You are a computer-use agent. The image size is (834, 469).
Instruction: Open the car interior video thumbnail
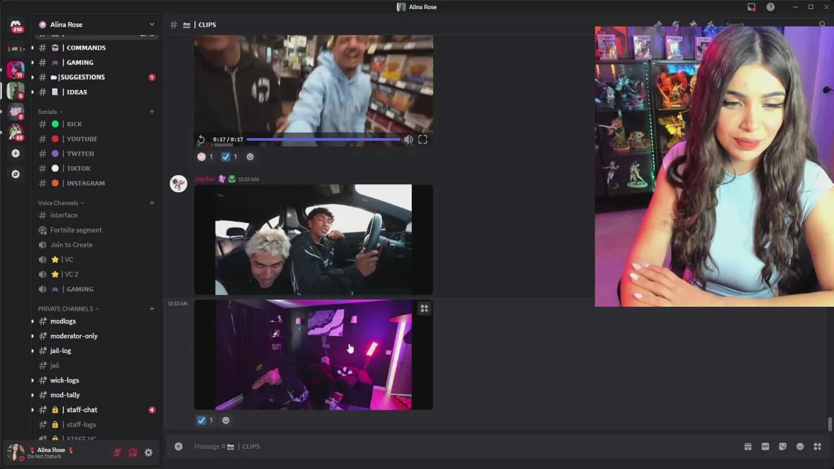click(x=313, y=240)
